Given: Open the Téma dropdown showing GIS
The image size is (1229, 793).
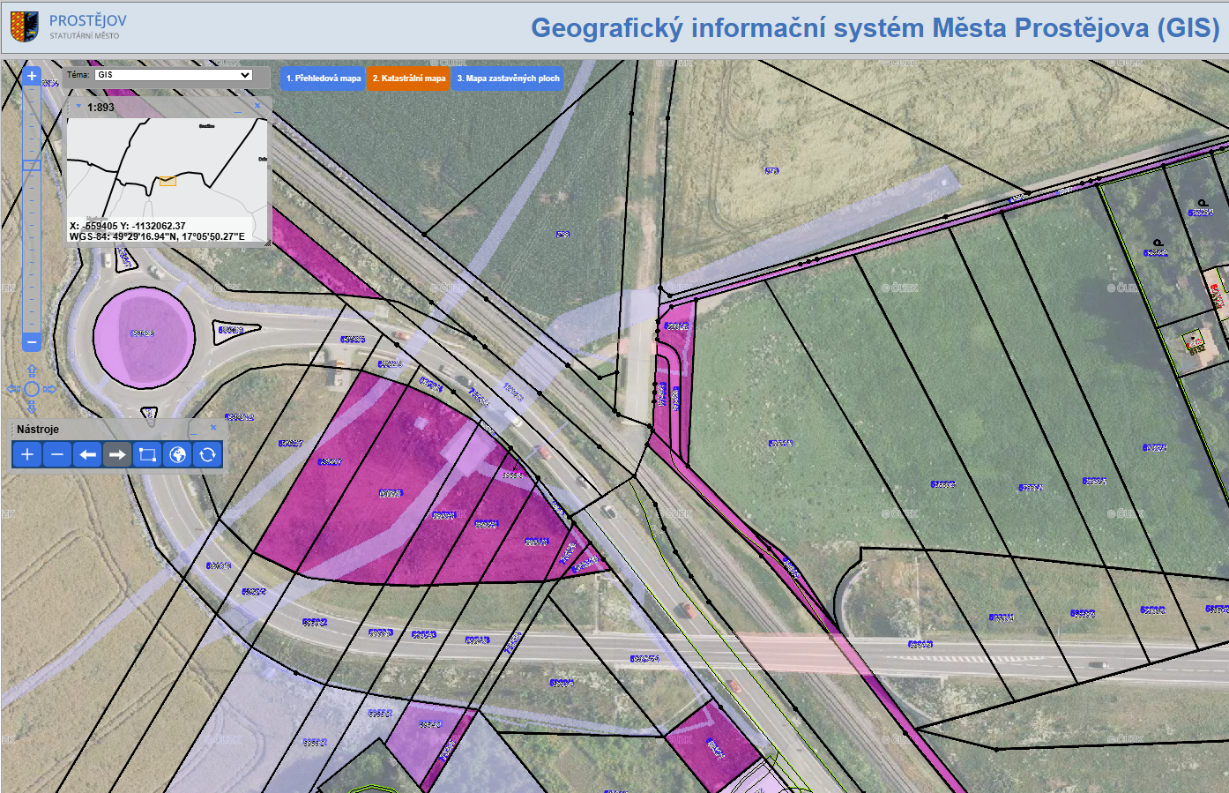Looking at the screenshot, I should pos(173,75).
